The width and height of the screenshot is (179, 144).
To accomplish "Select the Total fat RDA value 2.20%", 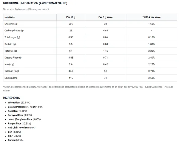I will [152, 51].
